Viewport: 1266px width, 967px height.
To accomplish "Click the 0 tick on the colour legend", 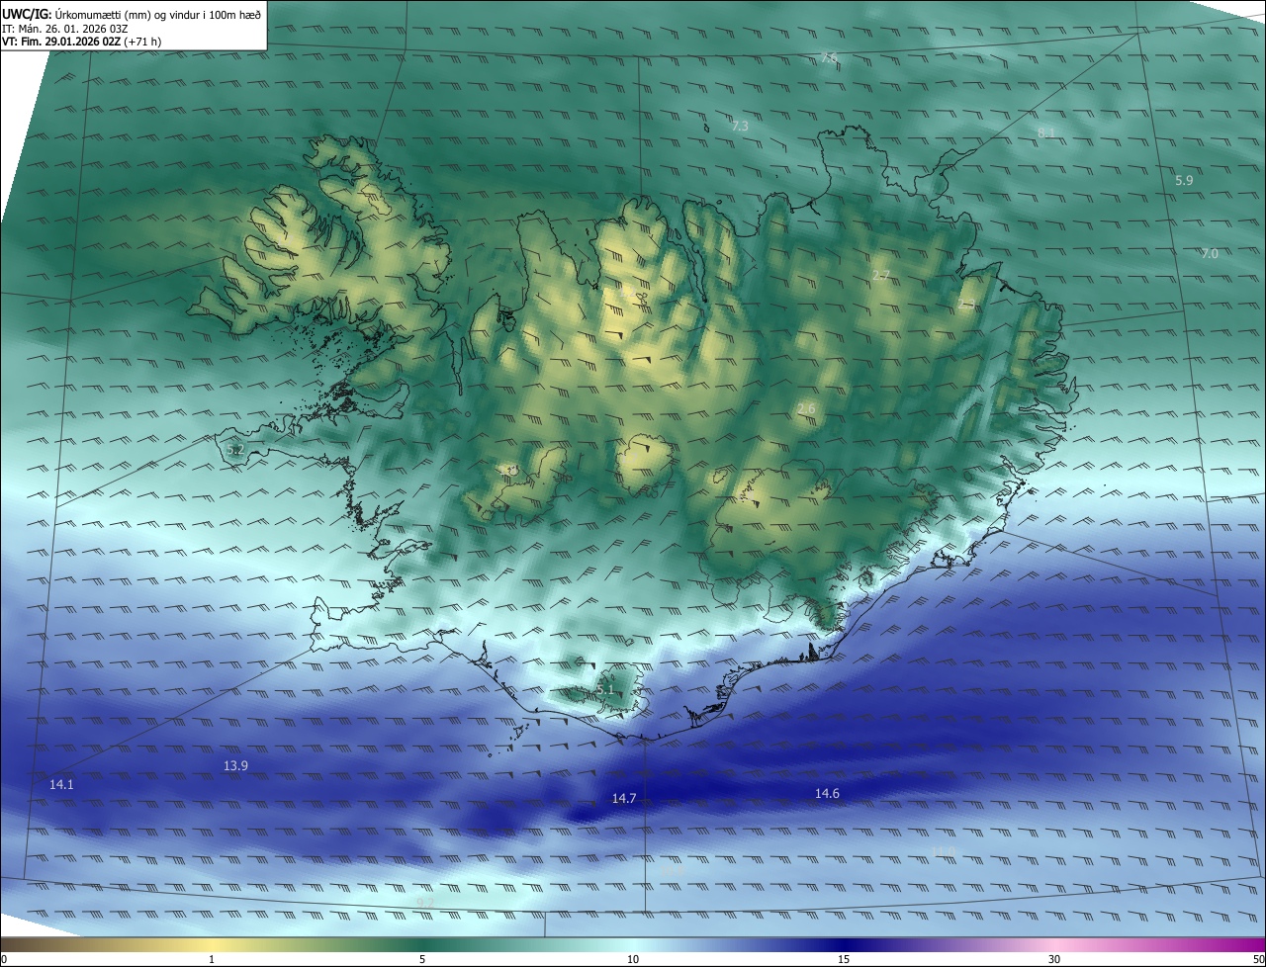I will [x=4, y=959].
